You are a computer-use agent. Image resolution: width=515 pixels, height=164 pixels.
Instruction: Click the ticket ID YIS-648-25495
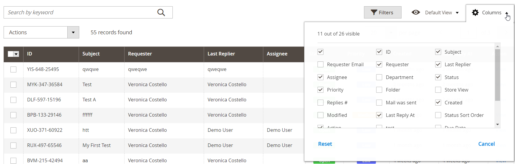43,69
